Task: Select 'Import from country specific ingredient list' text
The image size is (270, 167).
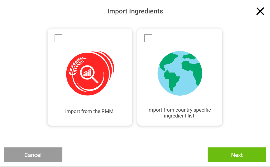Action: (x=179, y=113)
